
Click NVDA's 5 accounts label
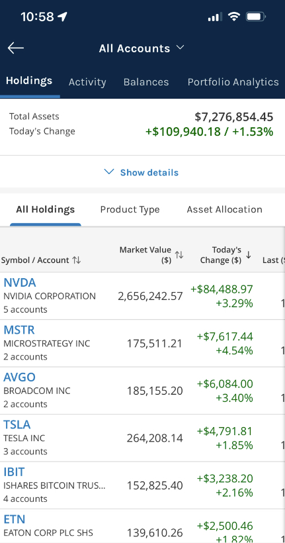25,310
